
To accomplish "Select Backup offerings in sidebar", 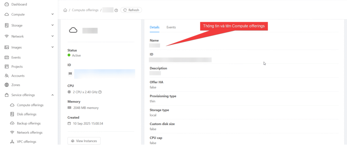I will click(29, 123).
